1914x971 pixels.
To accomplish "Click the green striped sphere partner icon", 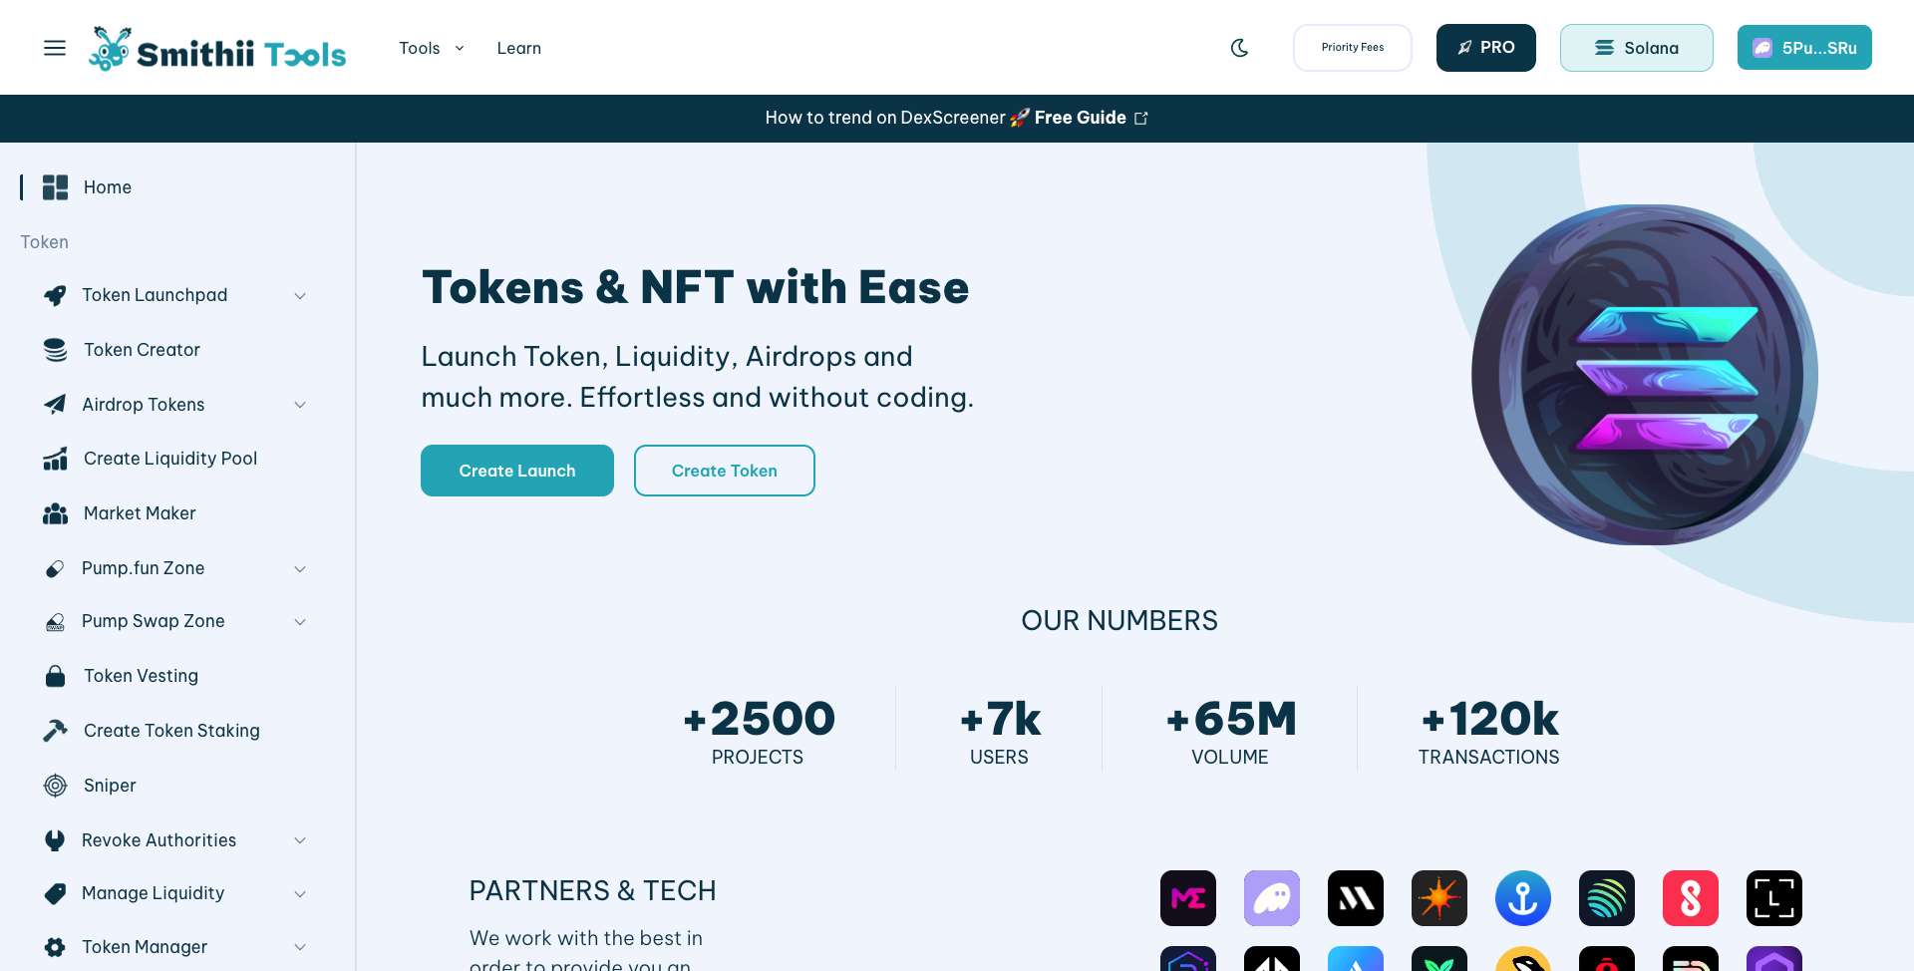I will pos(1606,898).
